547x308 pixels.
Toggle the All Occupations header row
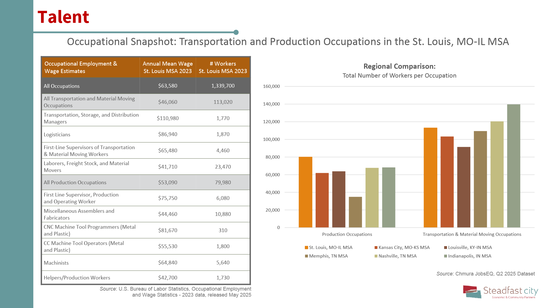(146, 86)
